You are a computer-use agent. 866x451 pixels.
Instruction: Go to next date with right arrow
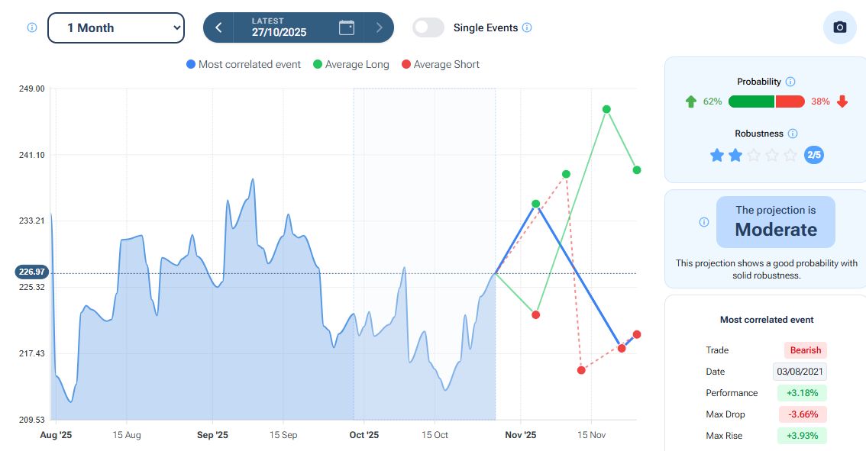point(380,27)
